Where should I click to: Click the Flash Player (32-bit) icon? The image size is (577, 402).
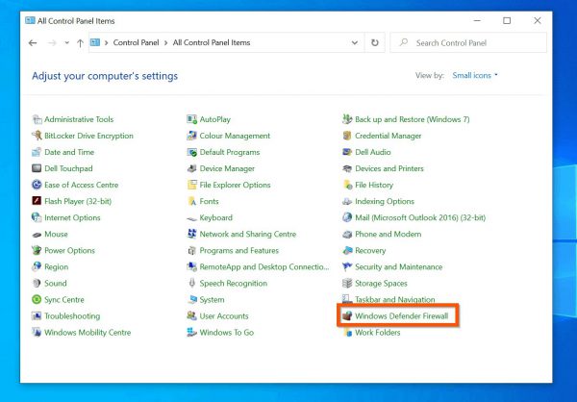37,202
